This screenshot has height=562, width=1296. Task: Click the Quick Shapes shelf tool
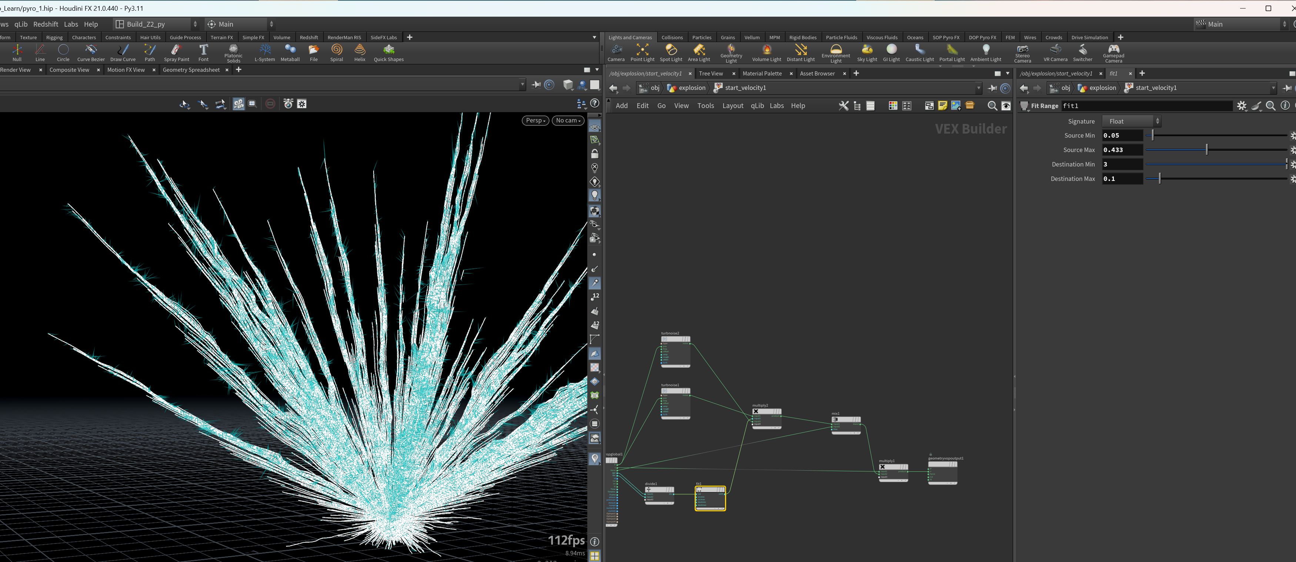[388, 52]
